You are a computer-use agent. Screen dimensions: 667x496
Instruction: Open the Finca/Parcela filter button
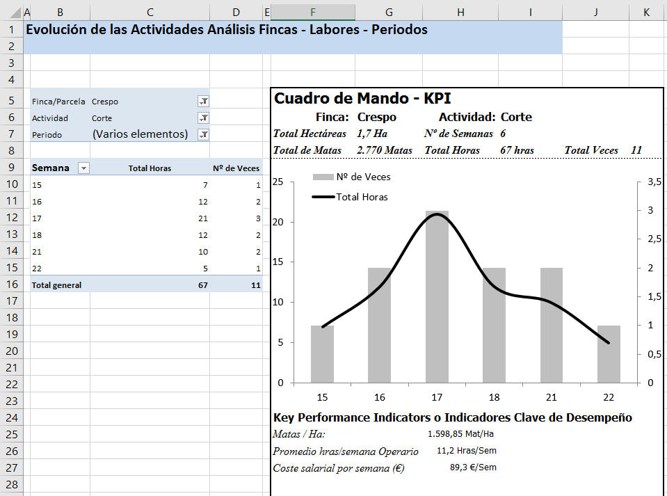pos(204,101)
